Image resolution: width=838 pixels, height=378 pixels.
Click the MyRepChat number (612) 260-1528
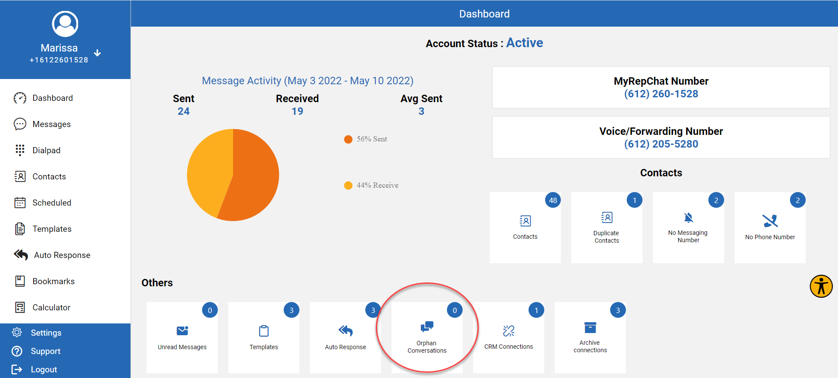coord(661,94)
